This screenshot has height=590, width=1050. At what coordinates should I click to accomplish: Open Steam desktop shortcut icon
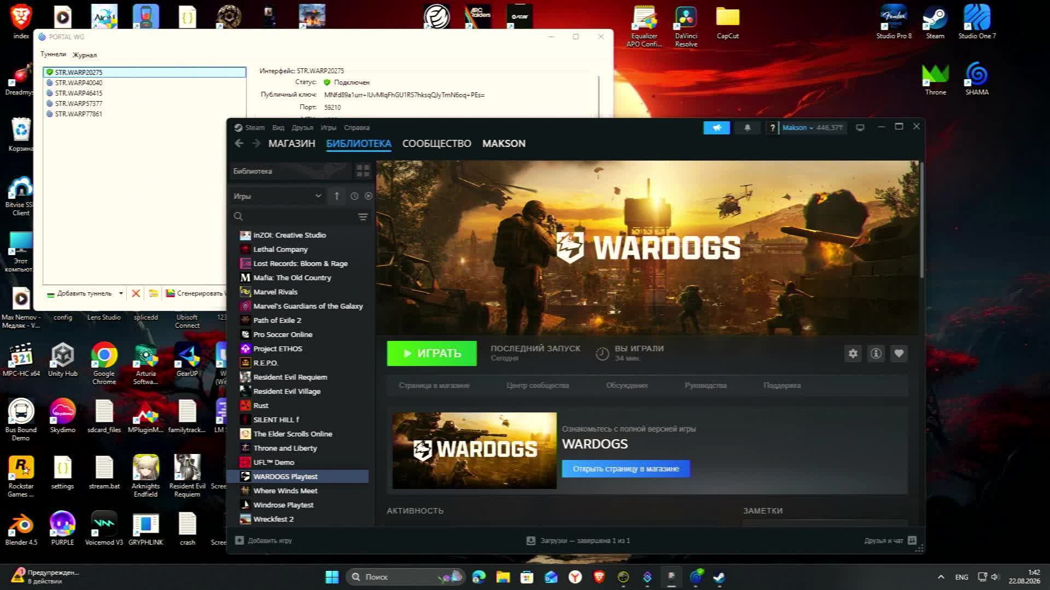(x=935, y=22)
